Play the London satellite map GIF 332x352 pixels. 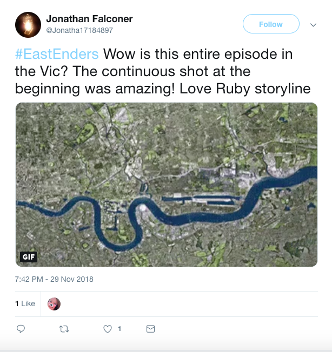(167, 185)
